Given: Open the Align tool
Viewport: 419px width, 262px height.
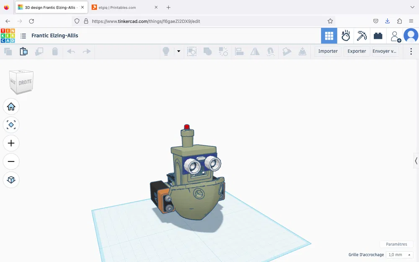Looking at the screenshot, I should click(x=239, y=51).
